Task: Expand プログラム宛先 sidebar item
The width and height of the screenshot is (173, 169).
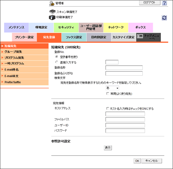Action: coord(25,58)
